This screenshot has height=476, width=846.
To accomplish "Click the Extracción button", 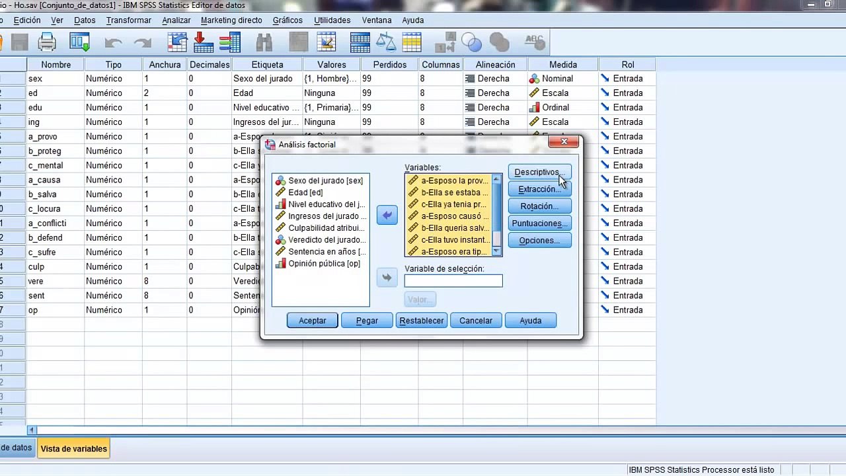I will (x=539, y=189).
